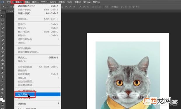
Task: Expand the 变换(A) submenu arrow
Action: pyautogui.click(x=59, y=78)
